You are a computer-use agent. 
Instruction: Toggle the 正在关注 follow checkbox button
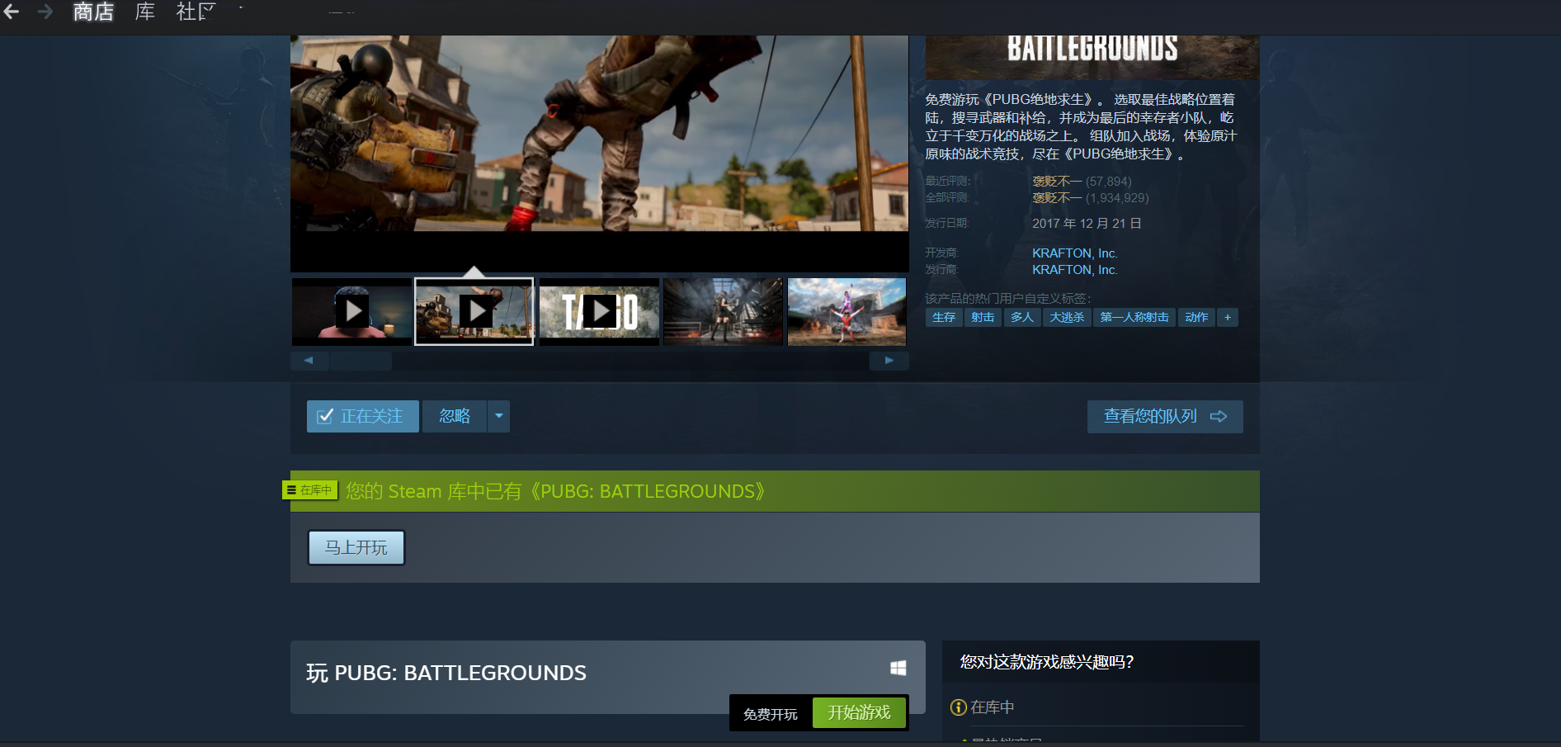click(363, 416)
